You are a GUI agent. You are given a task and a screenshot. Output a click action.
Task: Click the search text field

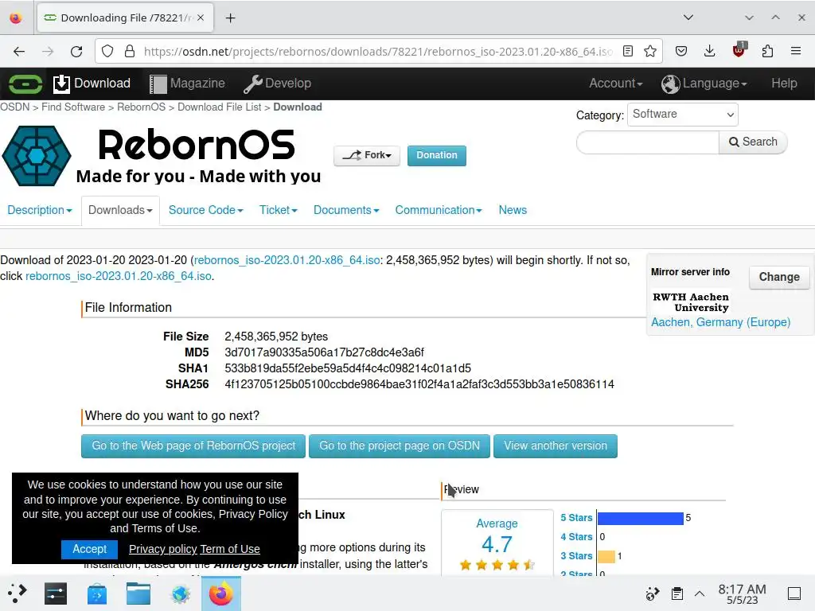coord(648,142)
